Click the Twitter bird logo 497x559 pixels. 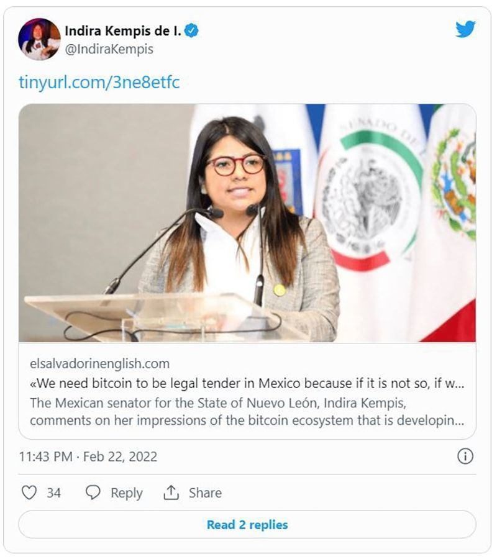[465, 29]
